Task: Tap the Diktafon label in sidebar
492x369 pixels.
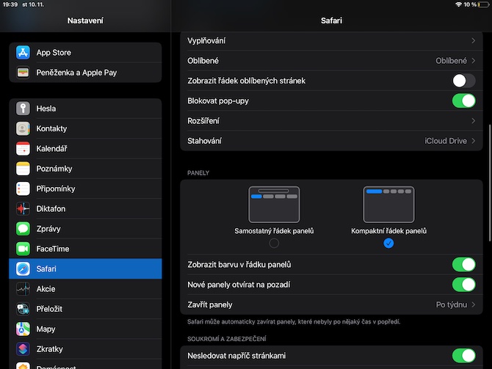Action: click(x=51, y=209)
